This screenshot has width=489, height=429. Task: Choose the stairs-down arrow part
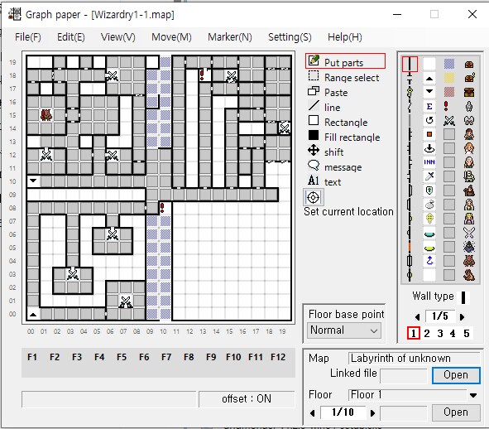pos(429,92)
